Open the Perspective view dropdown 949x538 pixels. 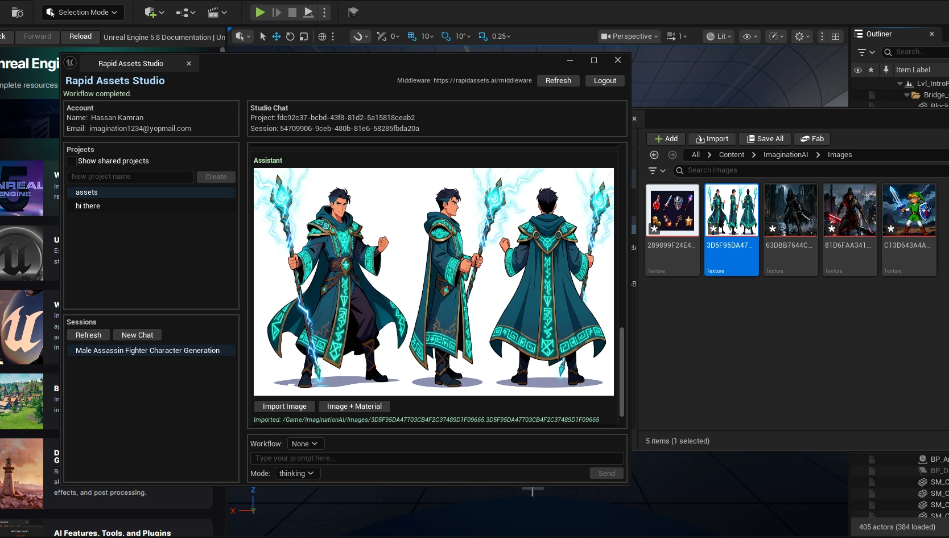[x=630, y=36]
